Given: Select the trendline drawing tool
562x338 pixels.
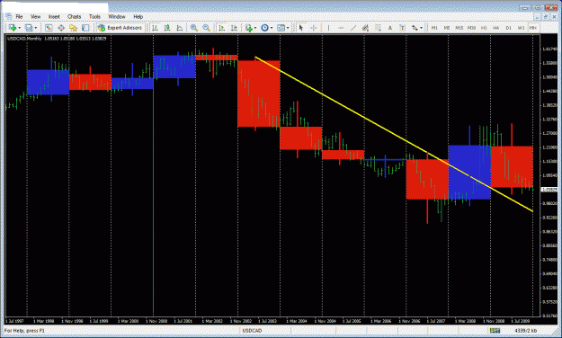Looking at the screenshot, I should point(353,28).
